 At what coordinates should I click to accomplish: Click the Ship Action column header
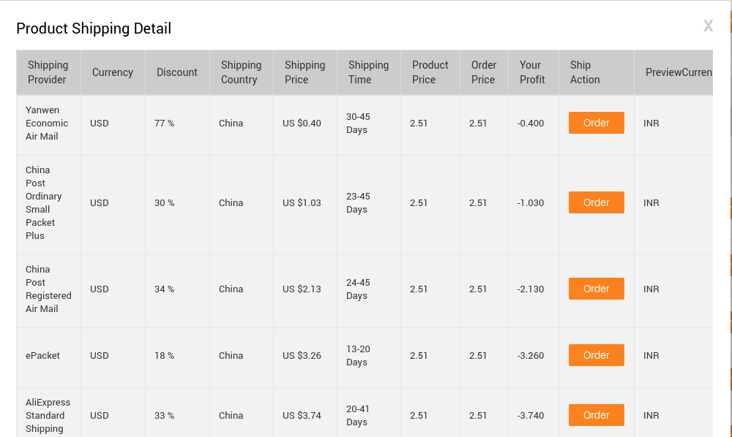tap(585, 72)
